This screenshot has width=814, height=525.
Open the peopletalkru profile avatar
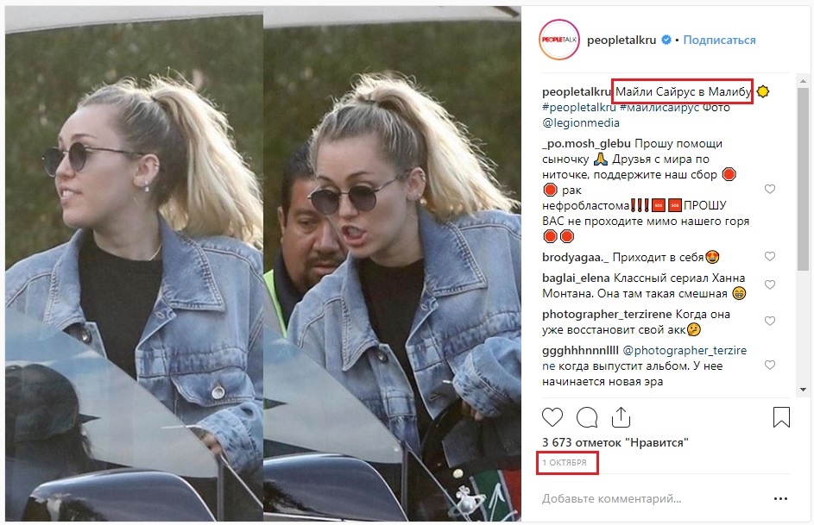[x=559, y=40]
